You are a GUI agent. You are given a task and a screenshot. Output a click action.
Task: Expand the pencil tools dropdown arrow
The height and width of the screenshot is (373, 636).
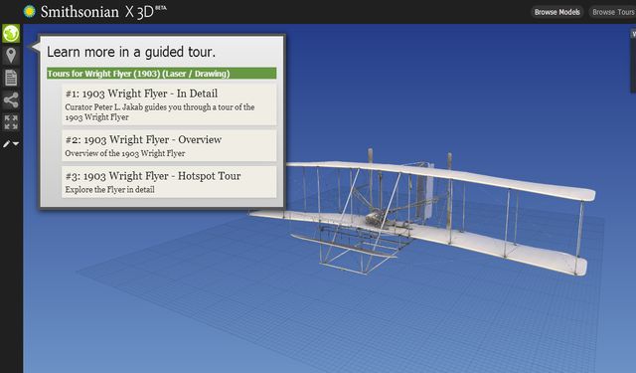[16, 143]
